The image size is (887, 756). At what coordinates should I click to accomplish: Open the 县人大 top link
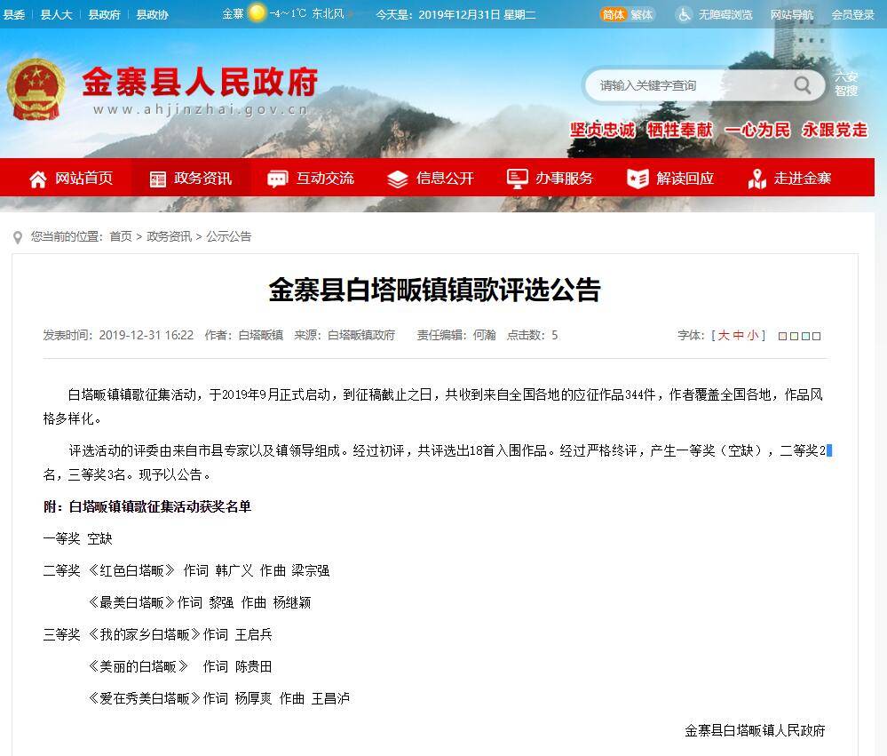point(57,15)
